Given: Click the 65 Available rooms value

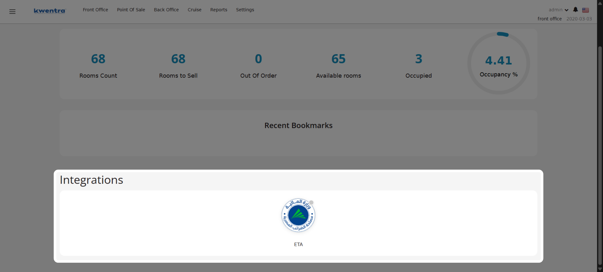Looking at the screenshot, I should click(338, 59).
